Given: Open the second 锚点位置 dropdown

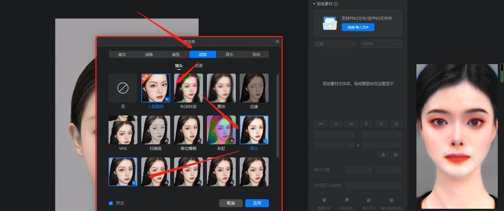Looking at the screenshot, I should pyautogui.click(x=389, y=170).
